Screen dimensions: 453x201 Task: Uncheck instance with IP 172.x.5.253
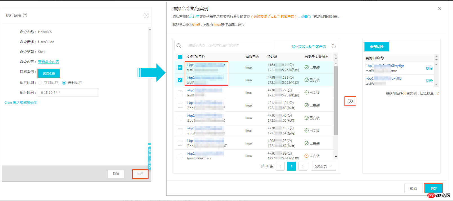point(180,67)
